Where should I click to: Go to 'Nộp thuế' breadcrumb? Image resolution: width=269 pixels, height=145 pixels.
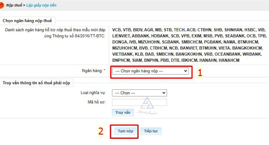pos(14,5)
